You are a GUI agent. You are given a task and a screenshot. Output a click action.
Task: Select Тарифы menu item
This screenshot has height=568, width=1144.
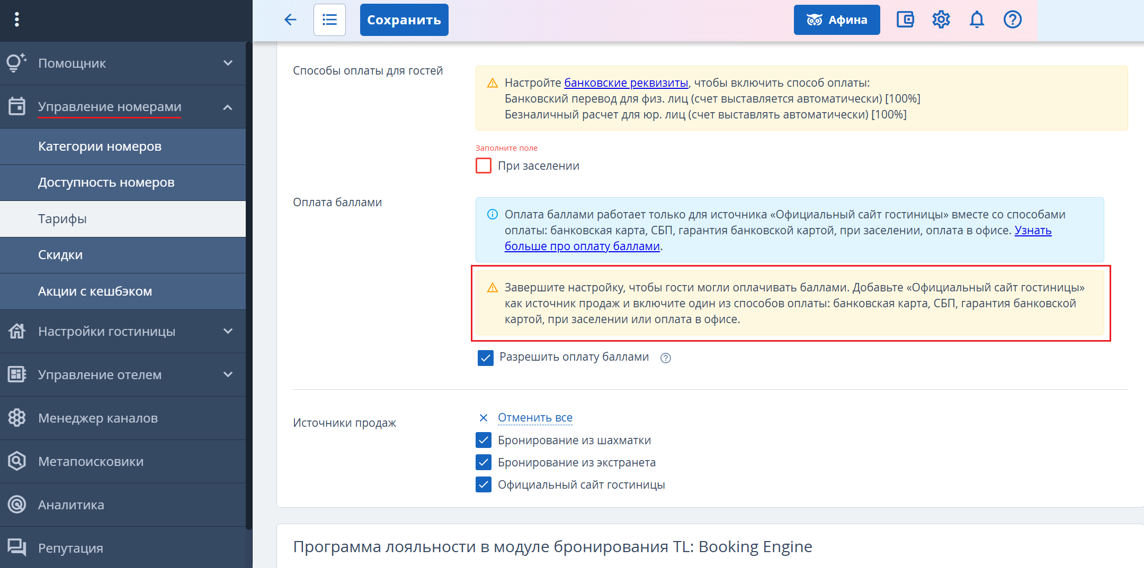pos(123,219)
